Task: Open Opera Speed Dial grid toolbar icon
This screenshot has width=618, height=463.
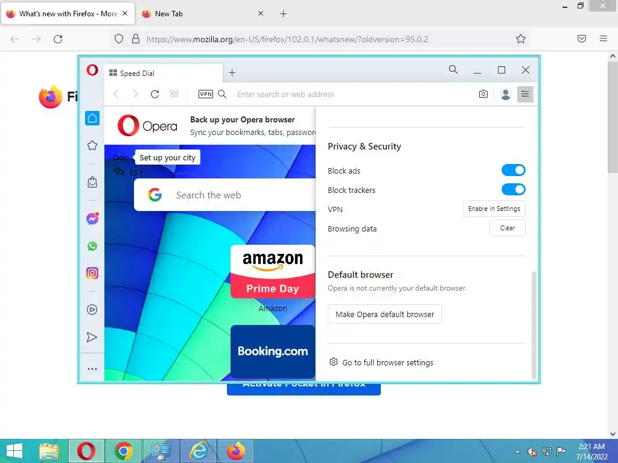Action: 174,94
